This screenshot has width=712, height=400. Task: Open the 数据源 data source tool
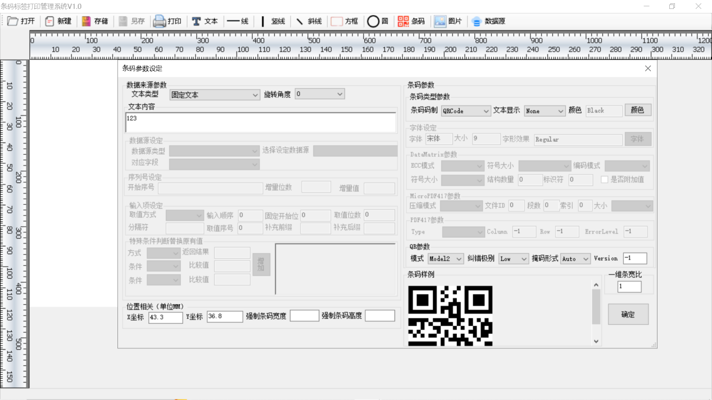point(488,21)
